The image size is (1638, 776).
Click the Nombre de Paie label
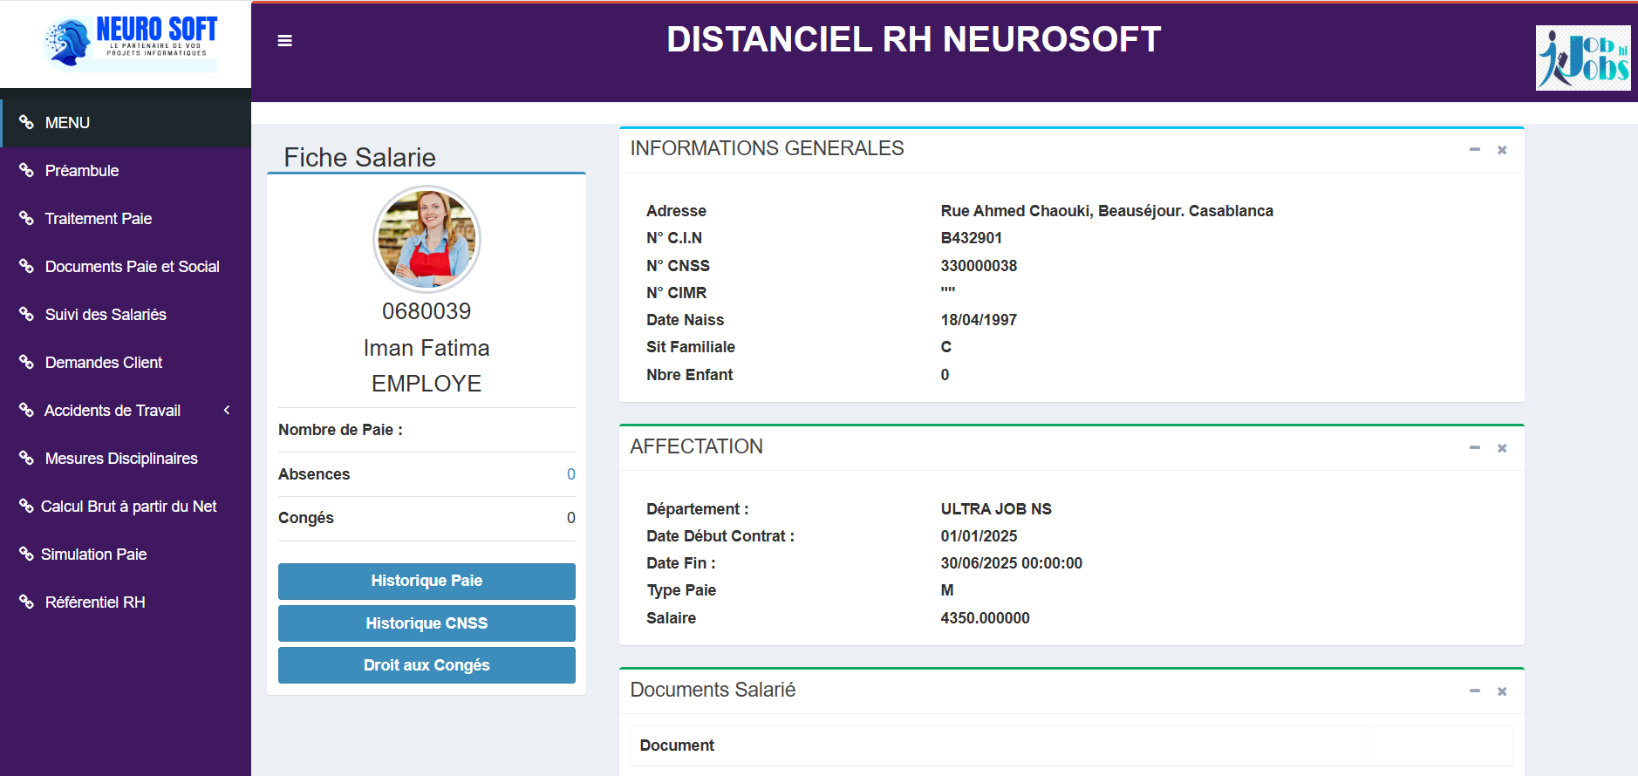(x=340, y=430)
